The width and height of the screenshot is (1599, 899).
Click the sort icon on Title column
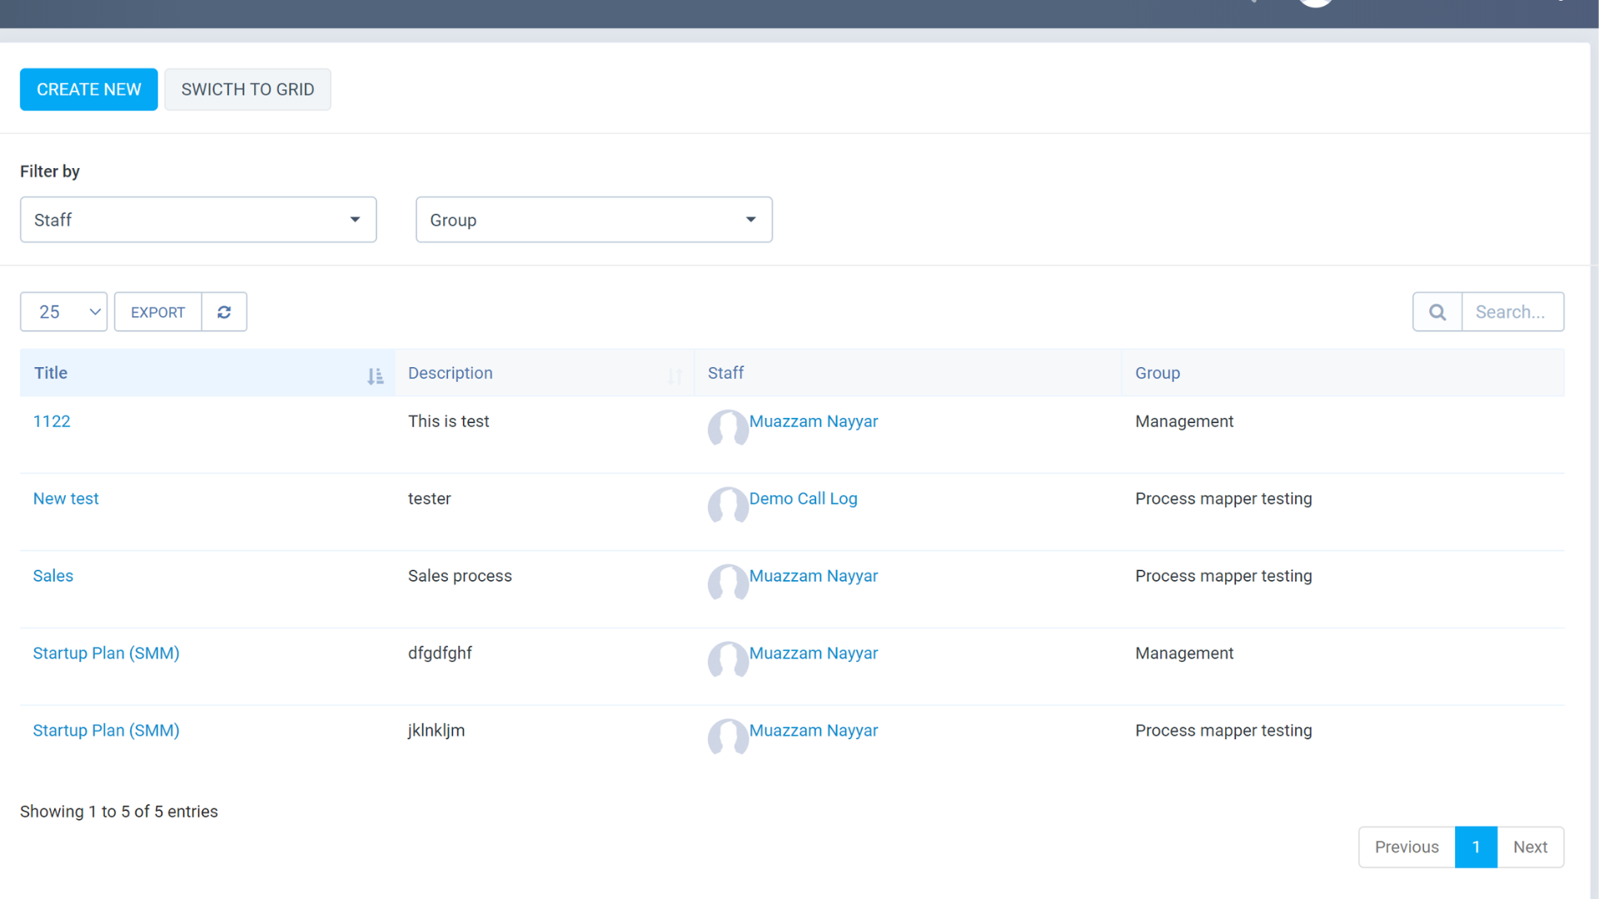pos(375,375)
